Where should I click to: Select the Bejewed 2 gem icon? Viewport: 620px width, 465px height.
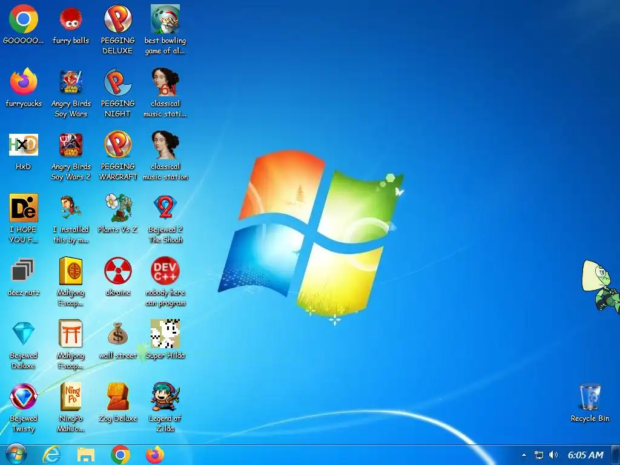(x=165, y=207)
